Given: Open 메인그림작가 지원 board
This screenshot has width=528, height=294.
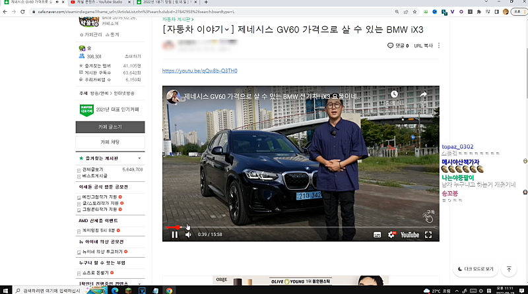Looking at the screenshot, I should click(x=100, y=197).
